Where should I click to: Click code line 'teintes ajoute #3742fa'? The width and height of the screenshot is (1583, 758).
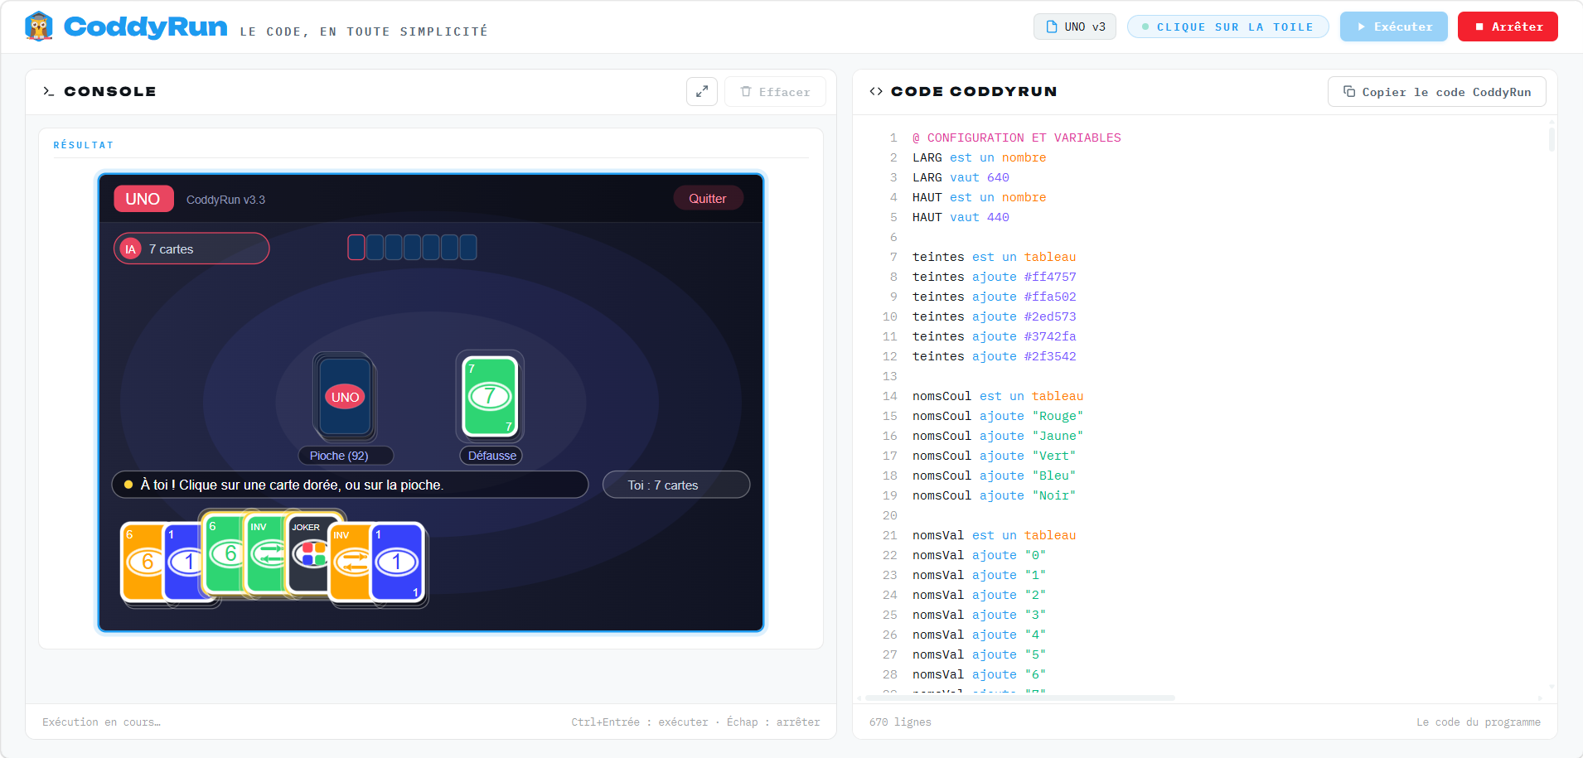pyautogui.click(x=994, y=336)
